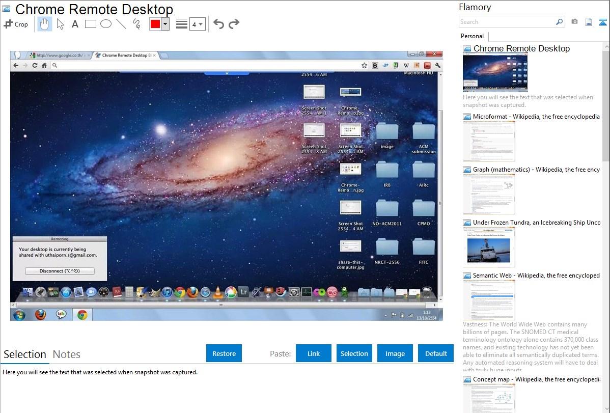Undo the last annotation
This screenshot has width=610, height=413.
[x=218, y=24]
